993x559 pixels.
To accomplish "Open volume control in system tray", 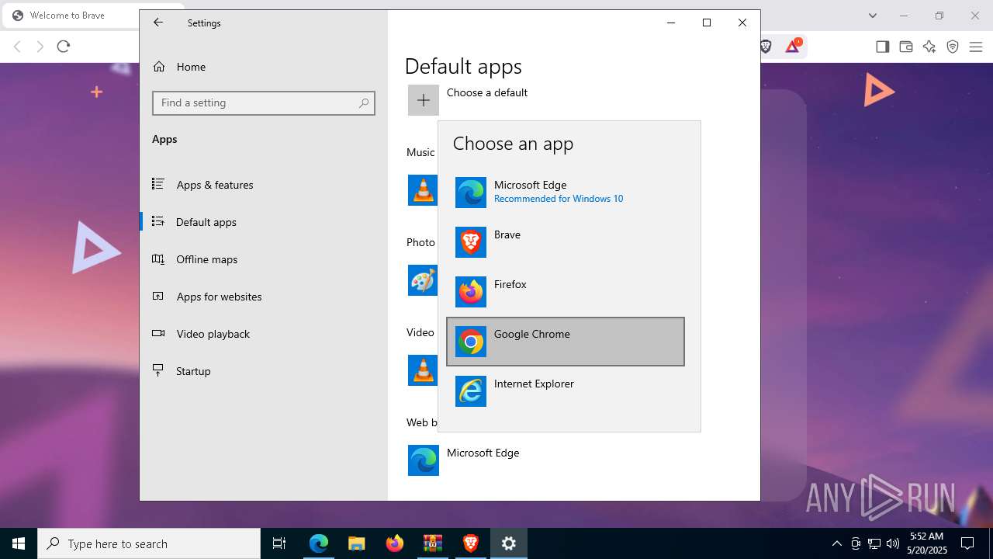I will click(x=892, y=543).
